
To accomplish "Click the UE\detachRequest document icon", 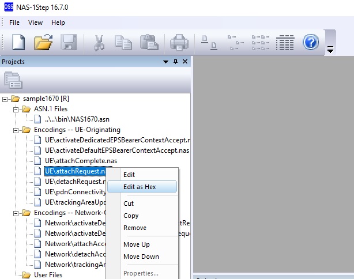I will pos(37,182).
